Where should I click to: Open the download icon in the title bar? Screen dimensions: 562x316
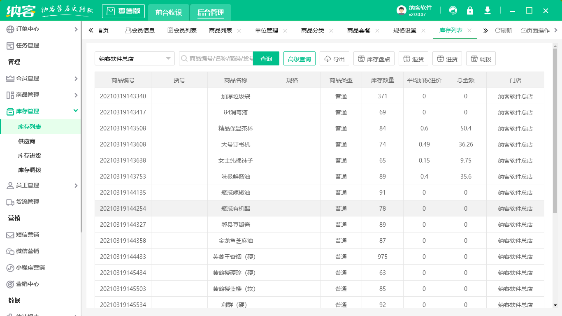pyautogui.click(x=487, y=10)
